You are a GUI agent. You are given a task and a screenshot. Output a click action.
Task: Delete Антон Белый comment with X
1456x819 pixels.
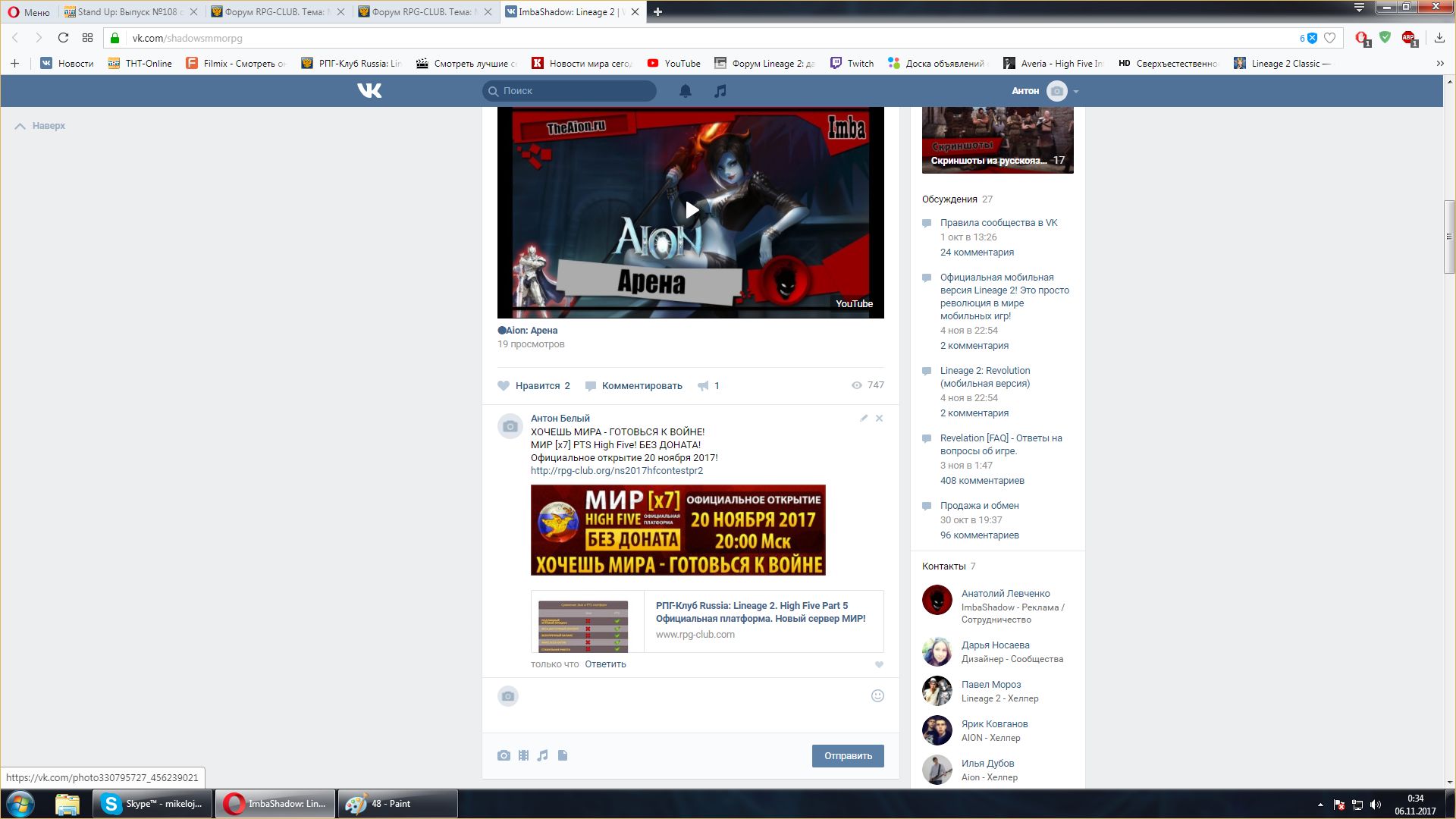tap(879, 418)
